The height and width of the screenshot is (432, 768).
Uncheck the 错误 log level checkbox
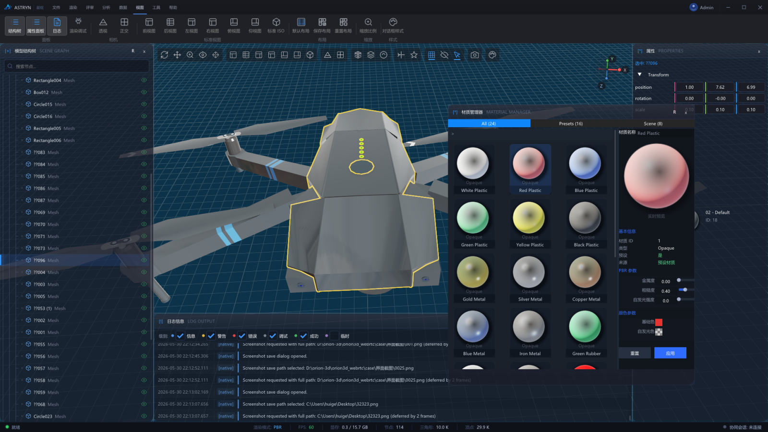point(242,336)
